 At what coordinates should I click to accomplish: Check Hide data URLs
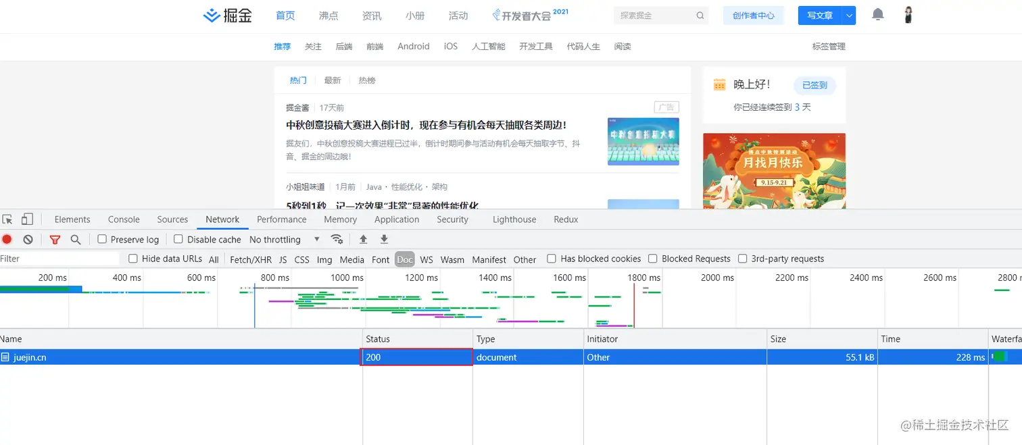[133, 259]
